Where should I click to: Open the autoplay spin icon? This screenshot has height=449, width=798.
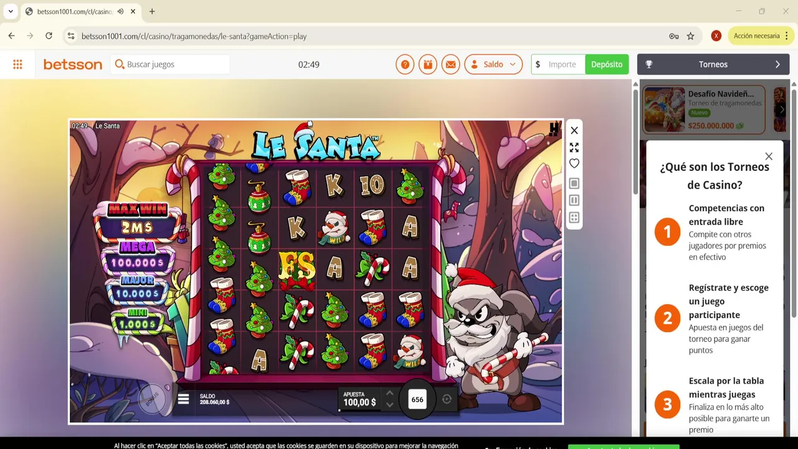pyautogui.click(x=447, y=399)
